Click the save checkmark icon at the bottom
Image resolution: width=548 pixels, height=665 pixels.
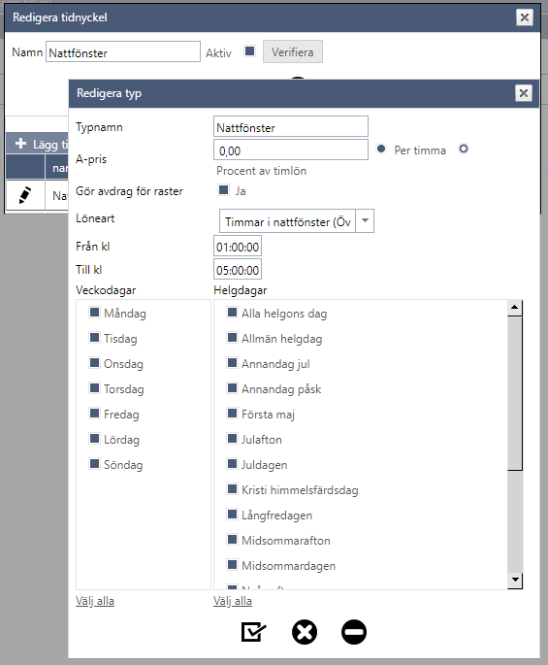coord(253,632)
